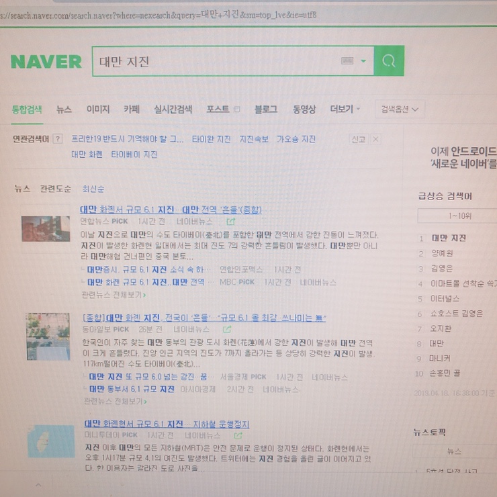The image size is (497, 497).
Task: Click trending keyword 대만 ranked 8
Action: click(x=437, y=343)
